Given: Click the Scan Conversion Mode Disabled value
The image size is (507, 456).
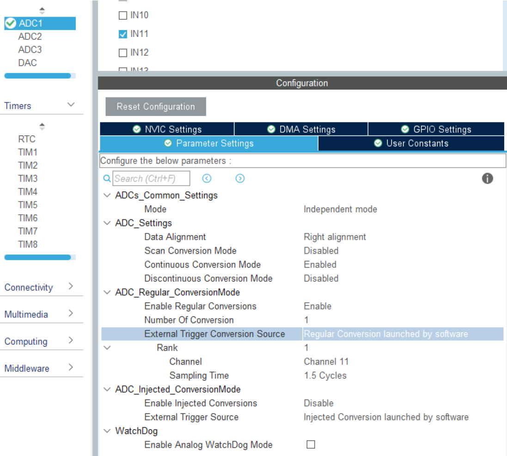Looking at the screenshot, I should point(321,251).
